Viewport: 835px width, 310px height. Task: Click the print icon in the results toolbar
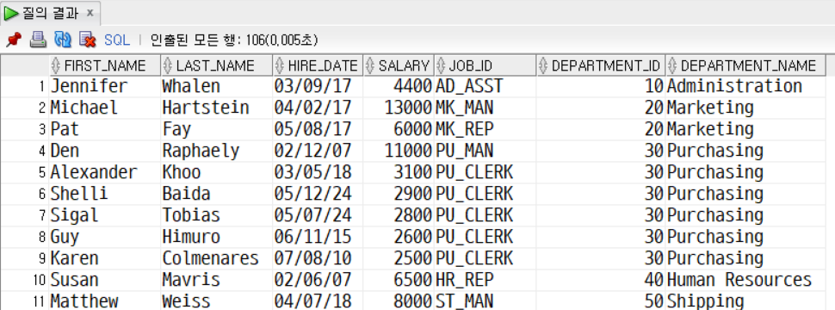click(38, 39)
